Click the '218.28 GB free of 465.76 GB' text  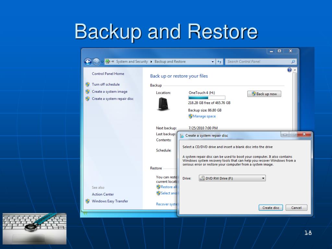click(209, 103)
